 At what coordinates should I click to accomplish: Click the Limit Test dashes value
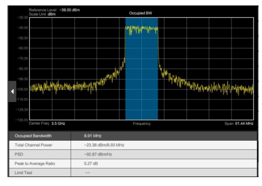pyautogui.click(x=88, y=173)
